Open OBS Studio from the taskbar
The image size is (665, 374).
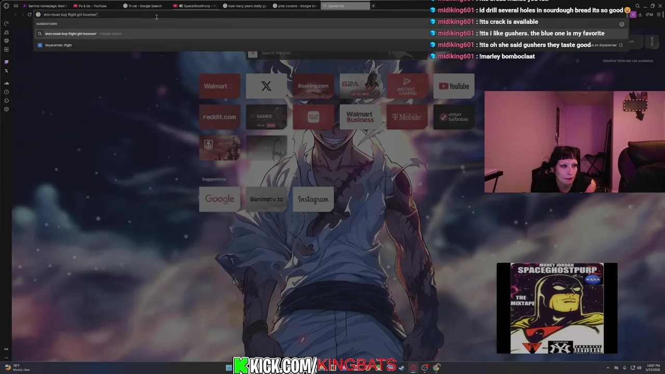click(x=425, y=368)
